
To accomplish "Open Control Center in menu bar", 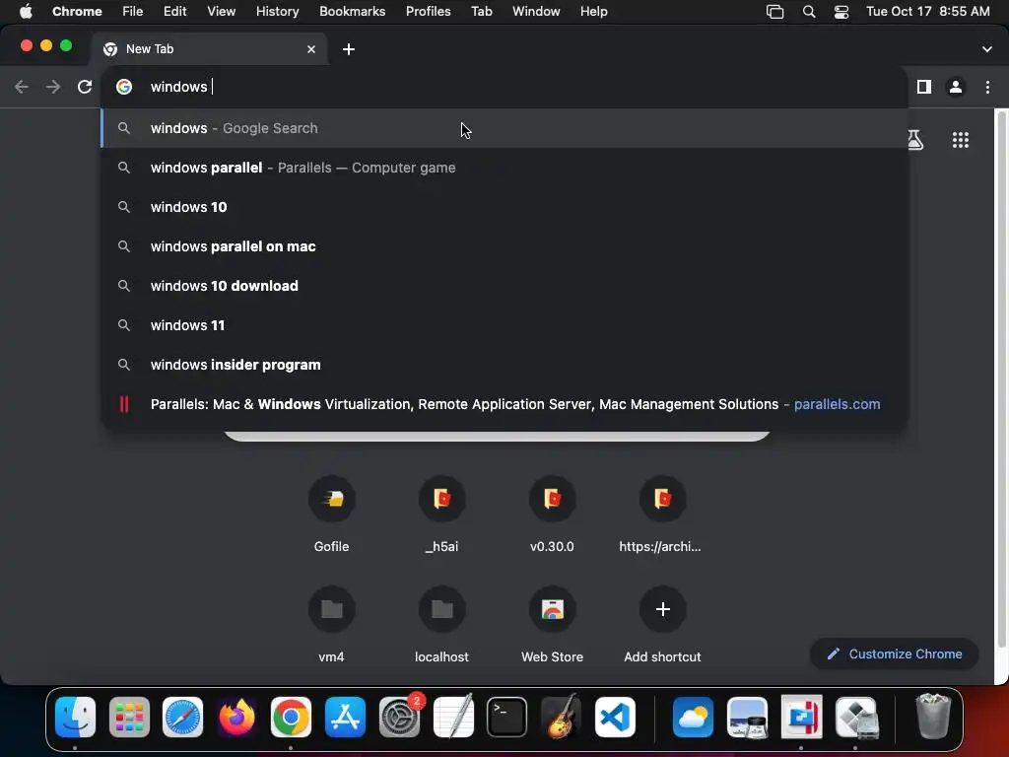I will 841,12.
